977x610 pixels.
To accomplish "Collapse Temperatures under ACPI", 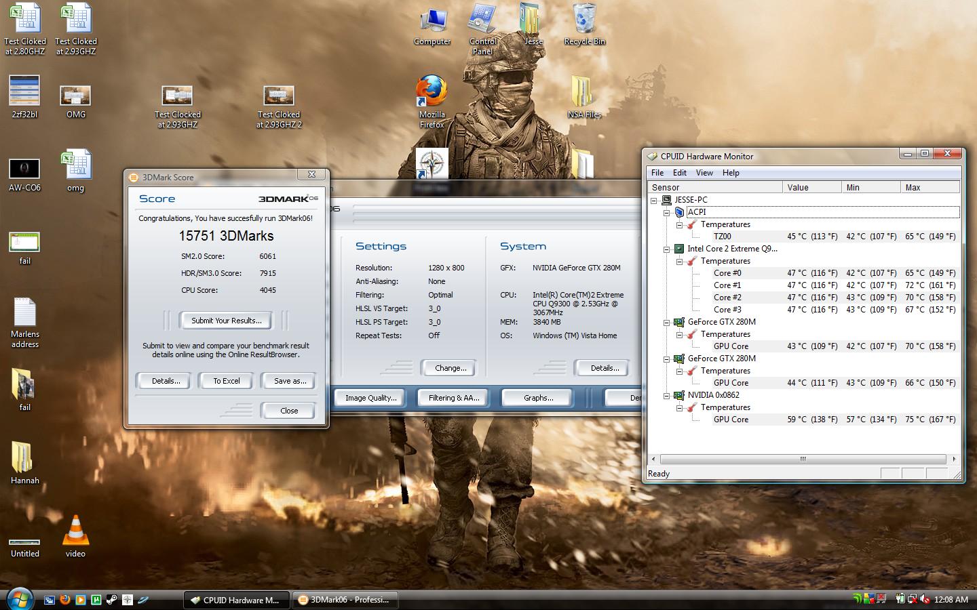I will pos(679,224).
